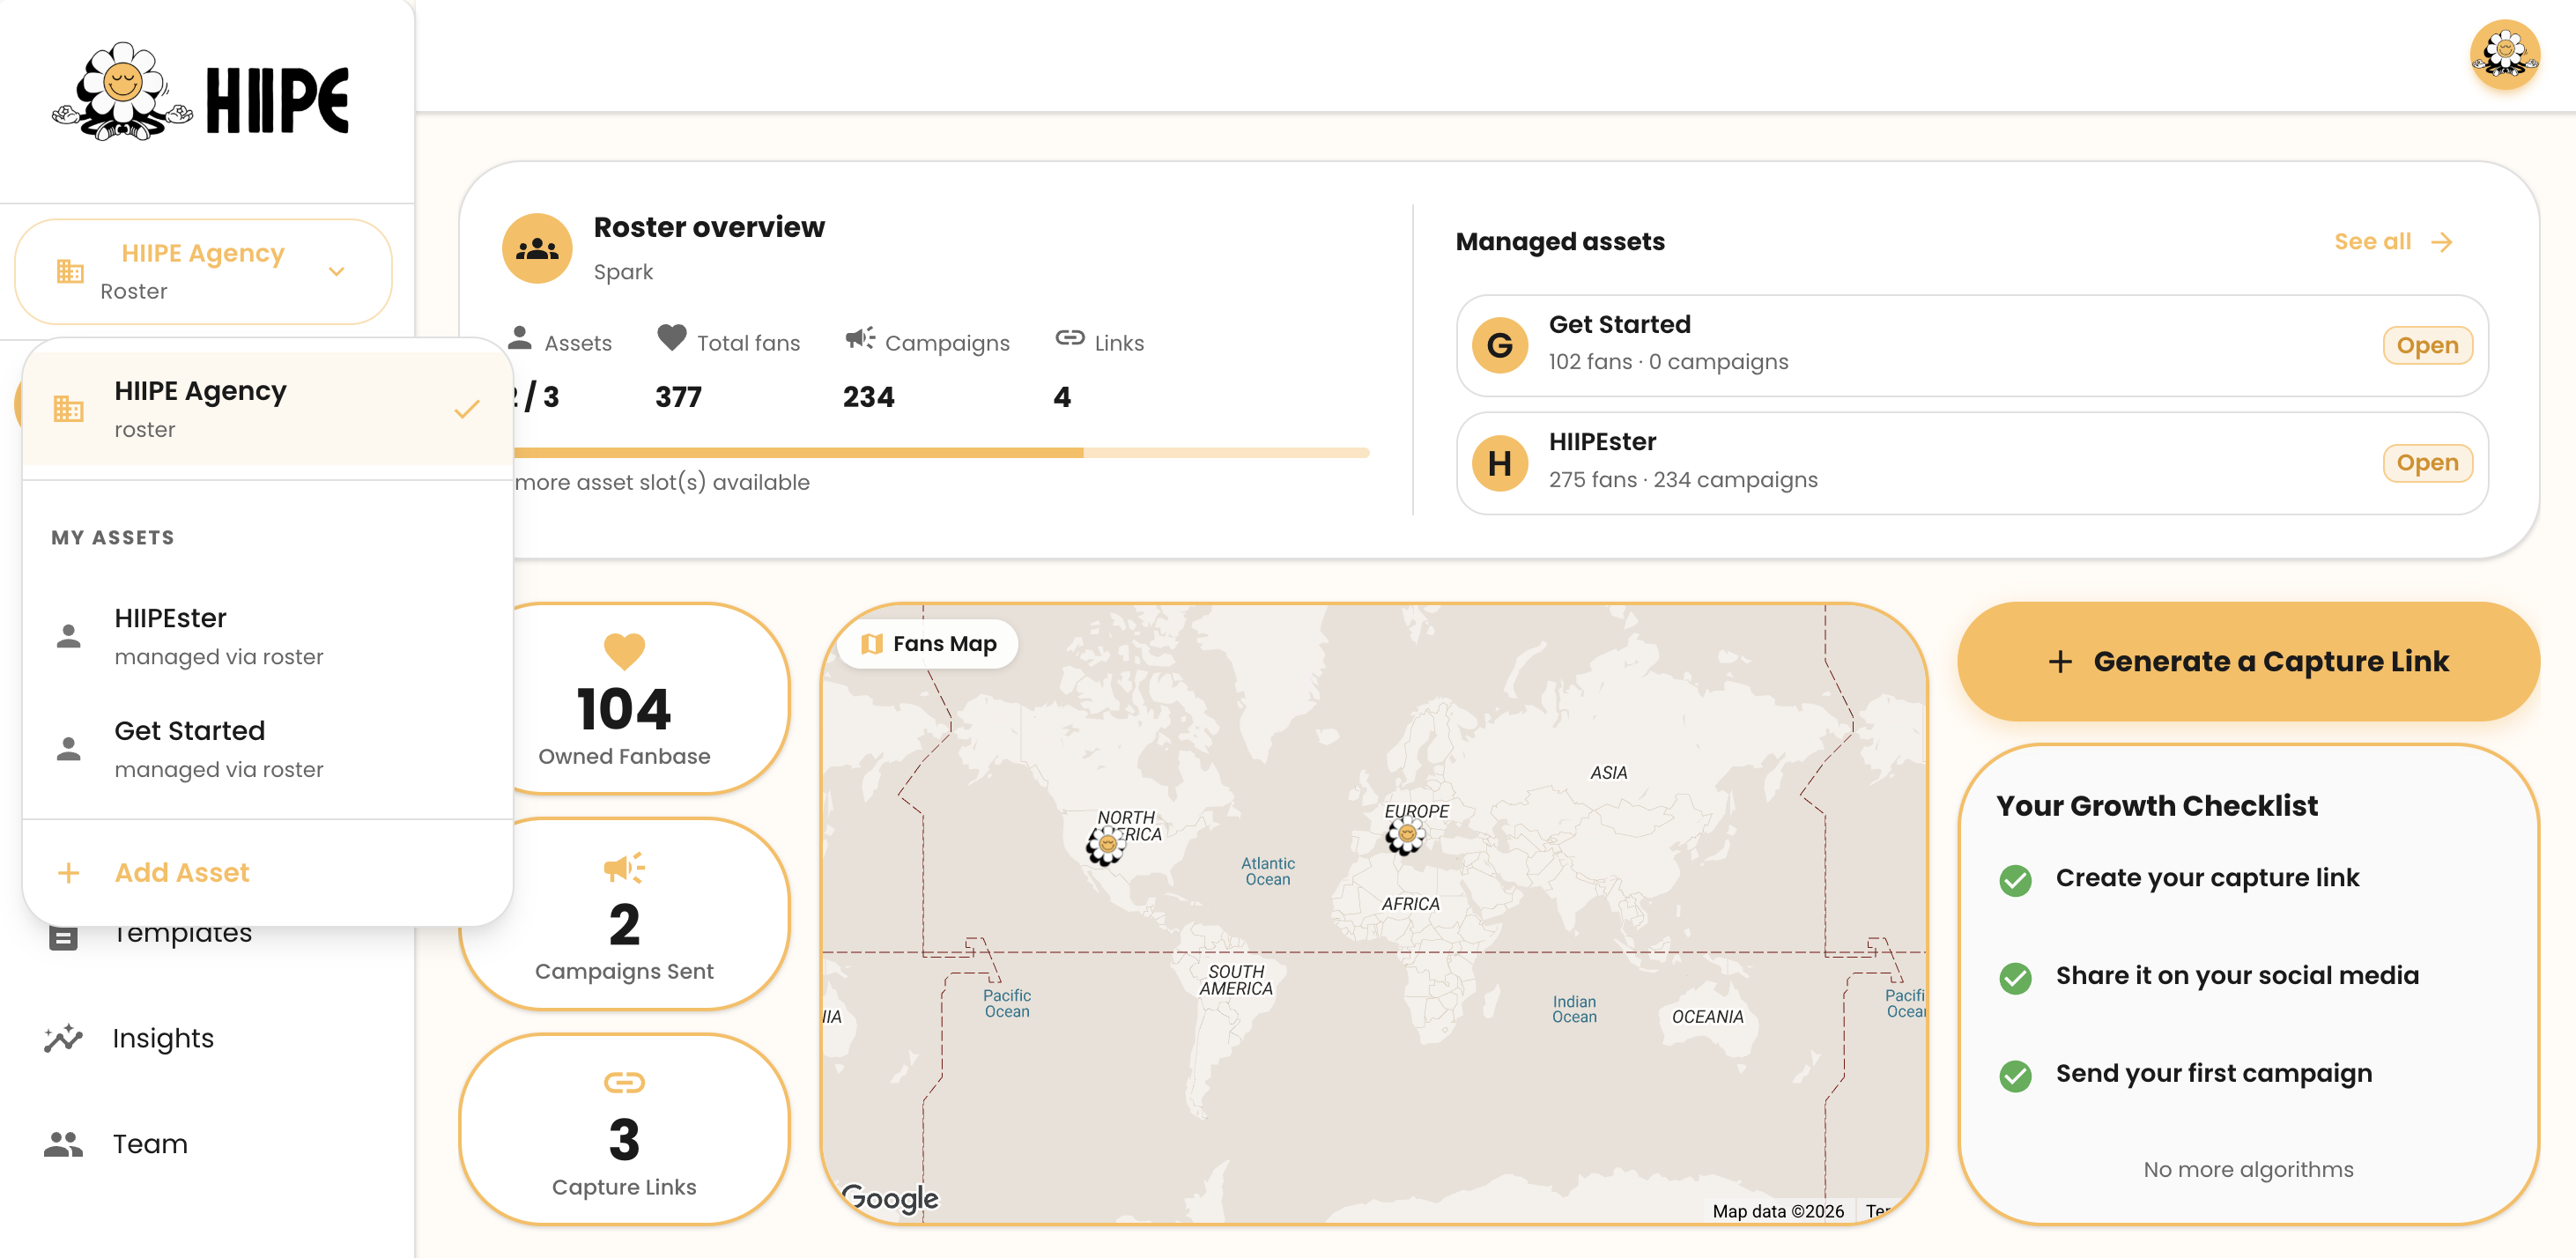Click the Spark plan label
Screen dimensions: 2576x1258
coord(623,272)
